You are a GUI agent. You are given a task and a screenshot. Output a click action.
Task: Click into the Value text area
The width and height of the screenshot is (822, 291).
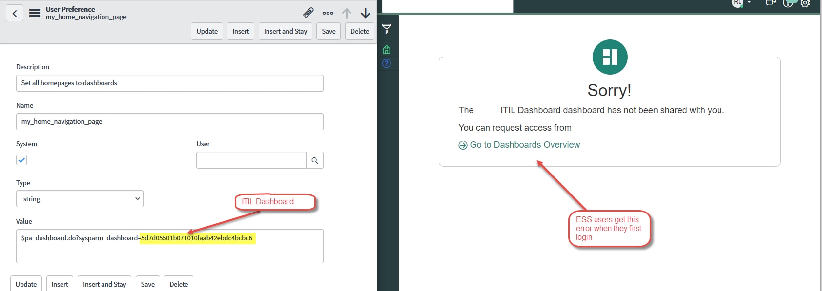click(170, 246)
